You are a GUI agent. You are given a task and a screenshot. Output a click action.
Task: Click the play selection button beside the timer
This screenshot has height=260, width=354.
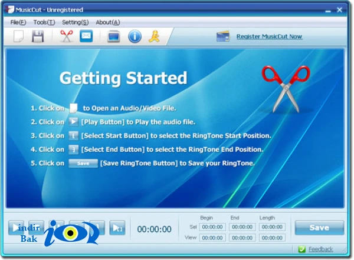pos(117,228)
